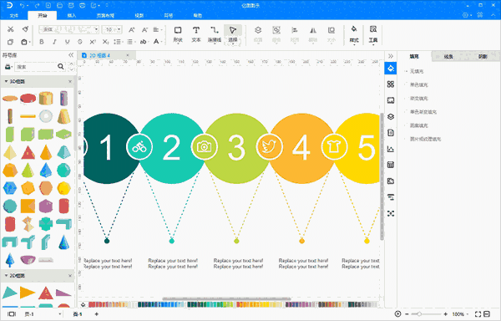Toggle superscript formatting
501x321 pixels.
[93, 42]
